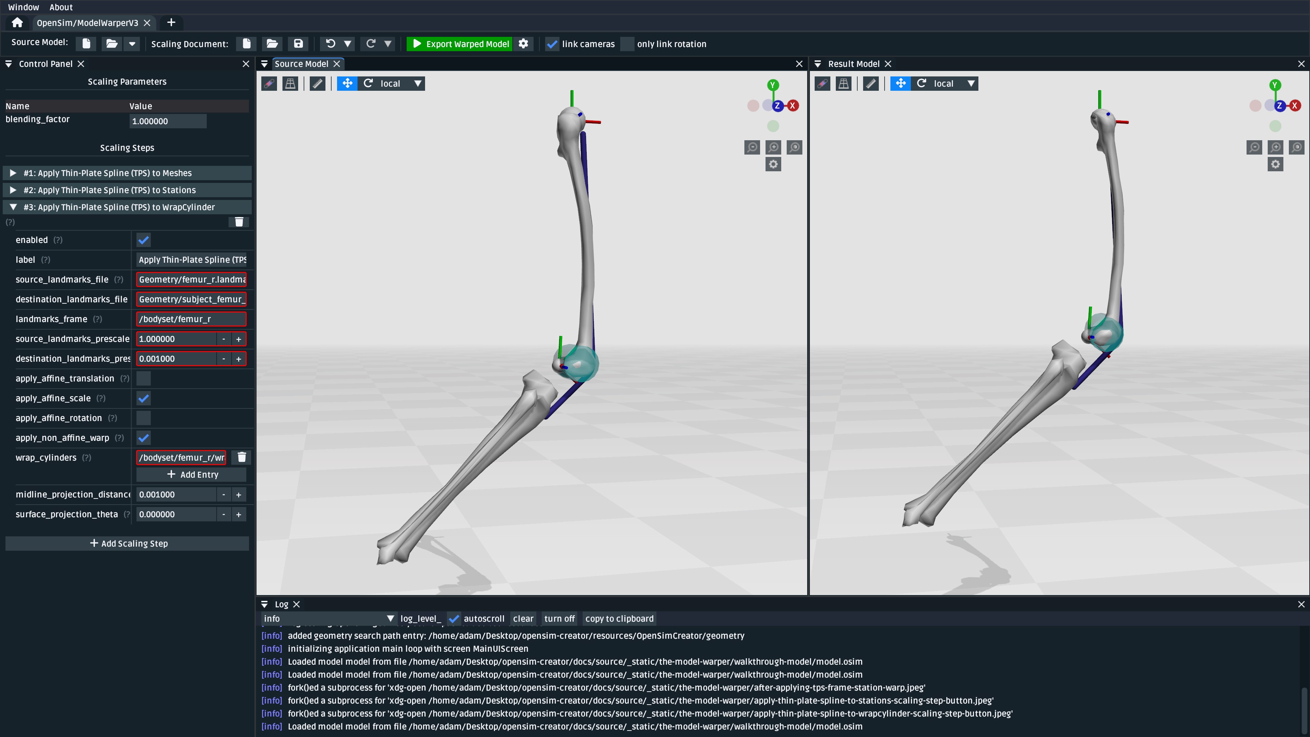Redo the last action
Image resolution: width=1310 pixels, height=737 pixels.
point(371,44)
